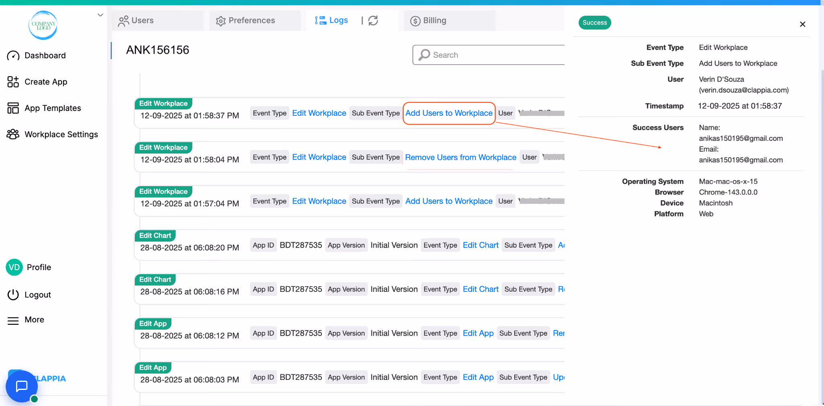Click the App Templates layout icon
This screenshot has width=824, height=406.
pyautogui.click(x=13, y=108)
